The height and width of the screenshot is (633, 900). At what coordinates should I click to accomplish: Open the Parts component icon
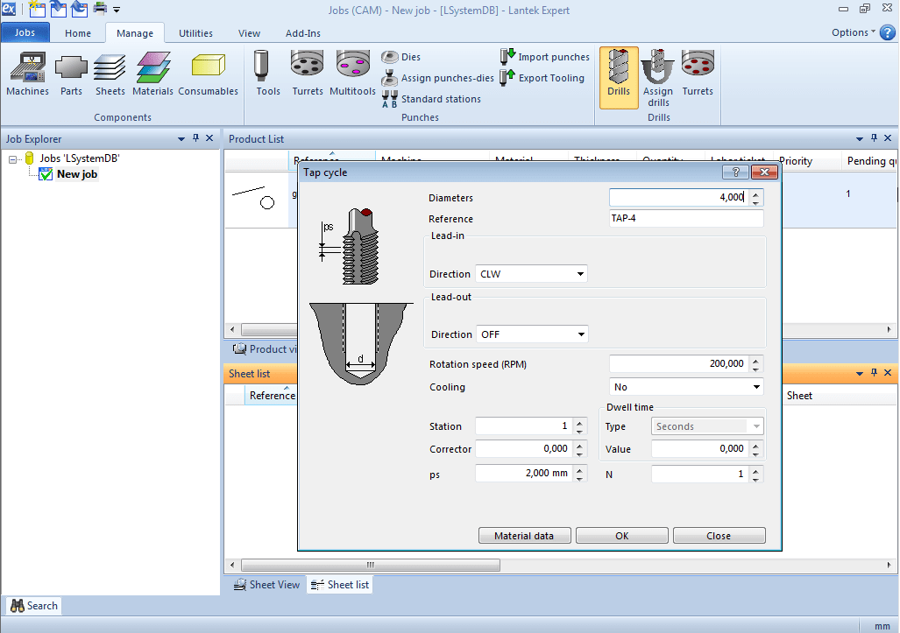71,74
